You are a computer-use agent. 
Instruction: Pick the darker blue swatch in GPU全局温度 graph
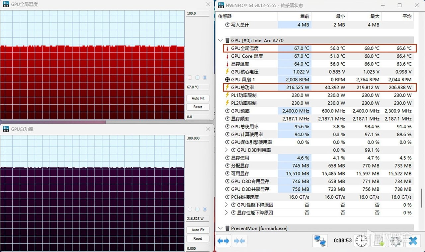pyautogui.click(x=205, y=78)
